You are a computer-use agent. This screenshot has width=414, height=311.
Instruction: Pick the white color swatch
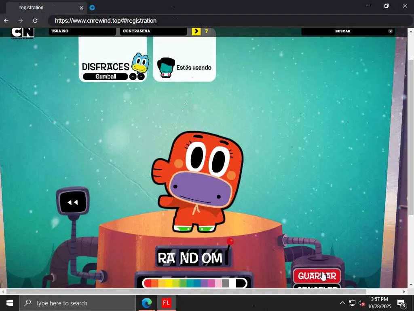(x=232, y=283)
